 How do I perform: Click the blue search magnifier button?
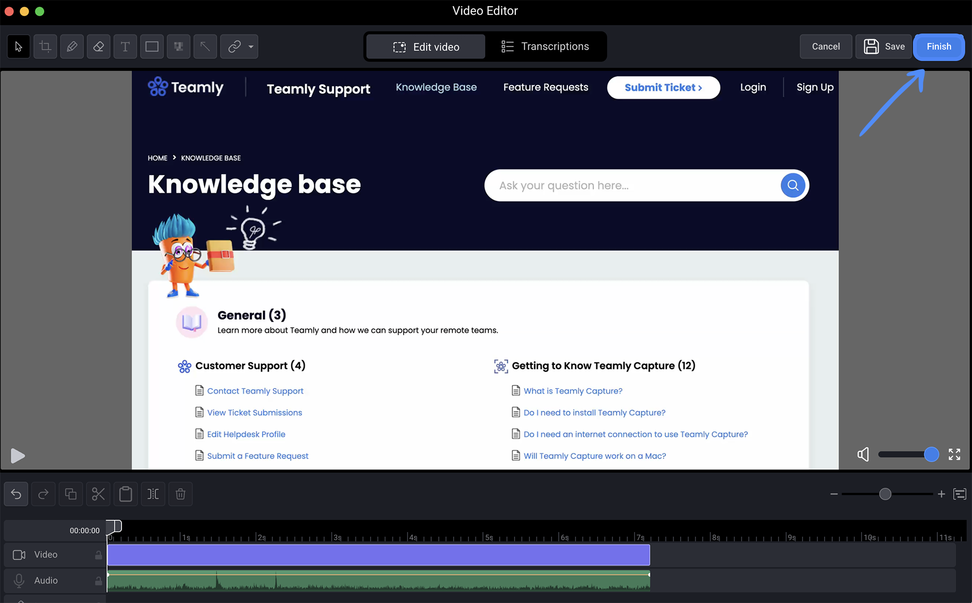[792, 185]
